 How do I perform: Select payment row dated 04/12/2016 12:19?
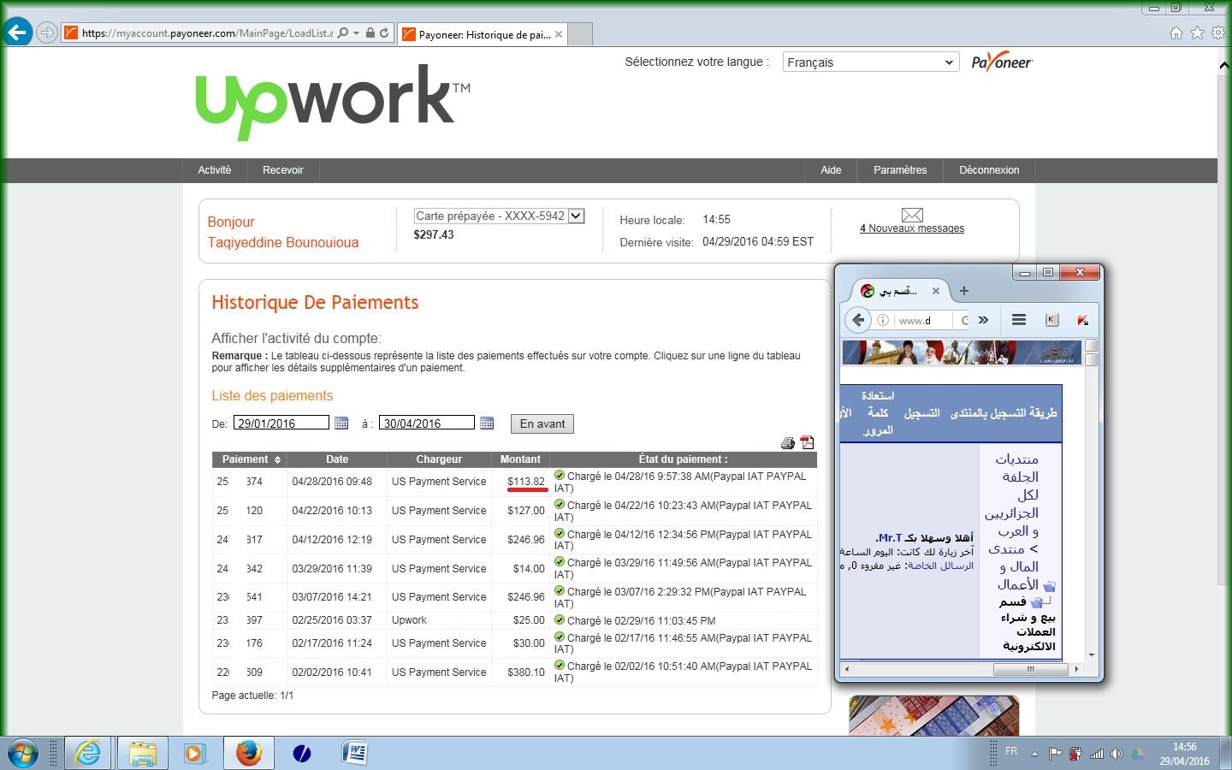(514, 540)
